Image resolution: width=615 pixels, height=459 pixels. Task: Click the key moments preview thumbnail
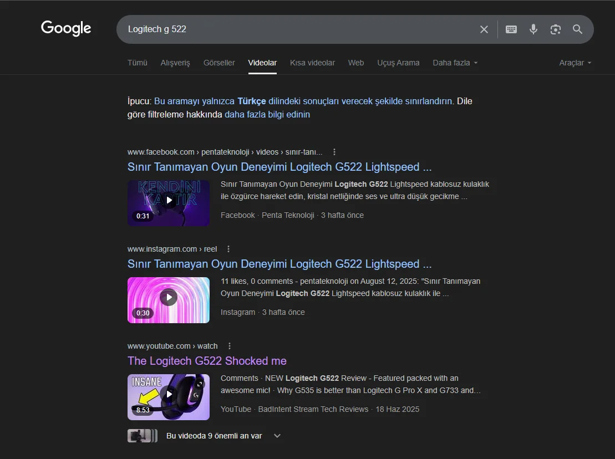click(143, 436)
